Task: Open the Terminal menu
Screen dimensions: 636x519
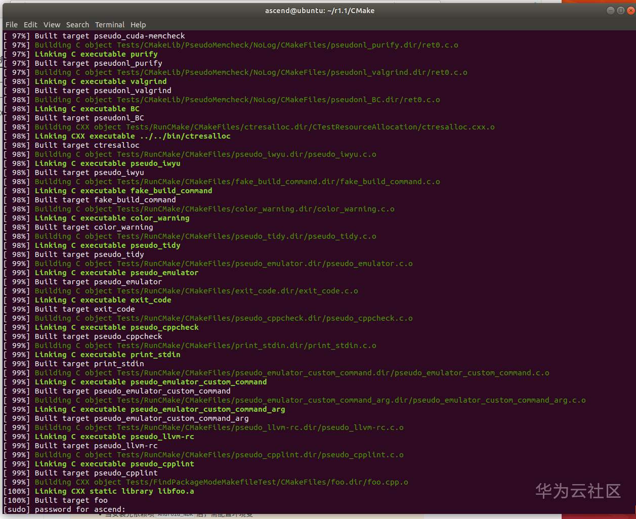Action: [110, 24]
